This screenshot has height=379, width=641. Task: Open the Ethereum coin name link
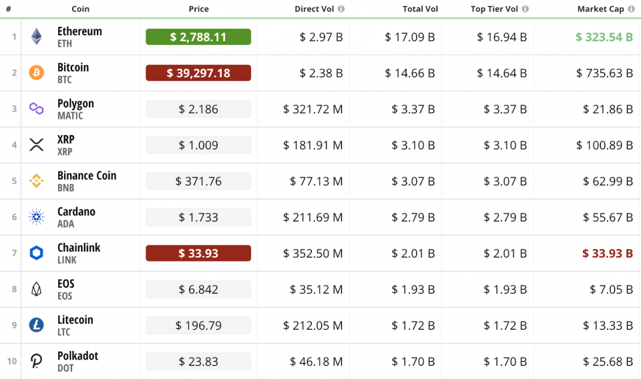pos(79,31)
